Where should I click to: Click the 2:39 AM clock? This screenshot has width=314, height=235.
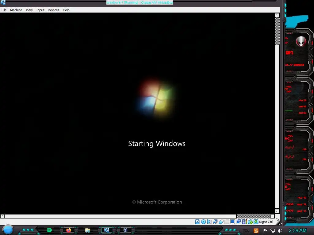coord(297,231)
